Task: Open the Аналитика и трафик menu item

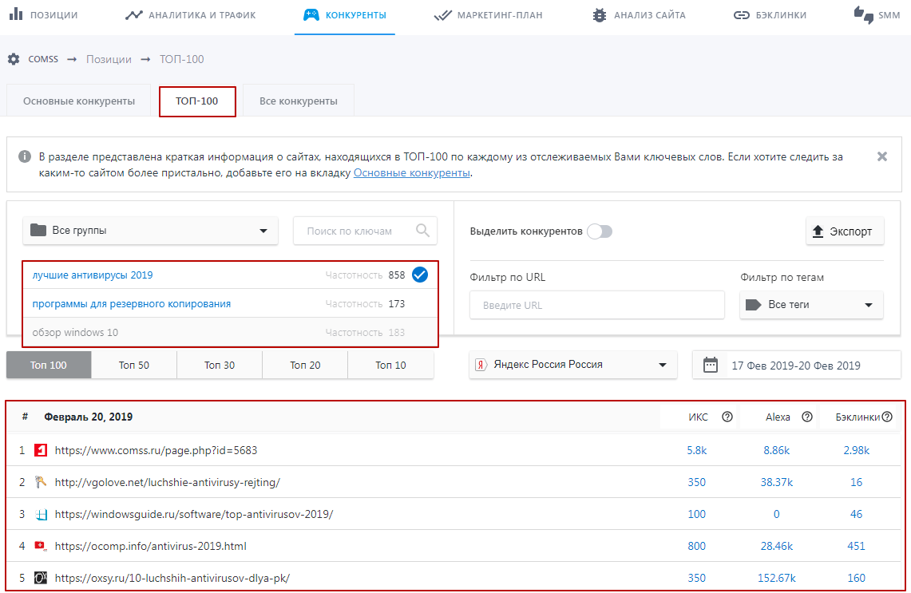Action: tap(191, 15)
